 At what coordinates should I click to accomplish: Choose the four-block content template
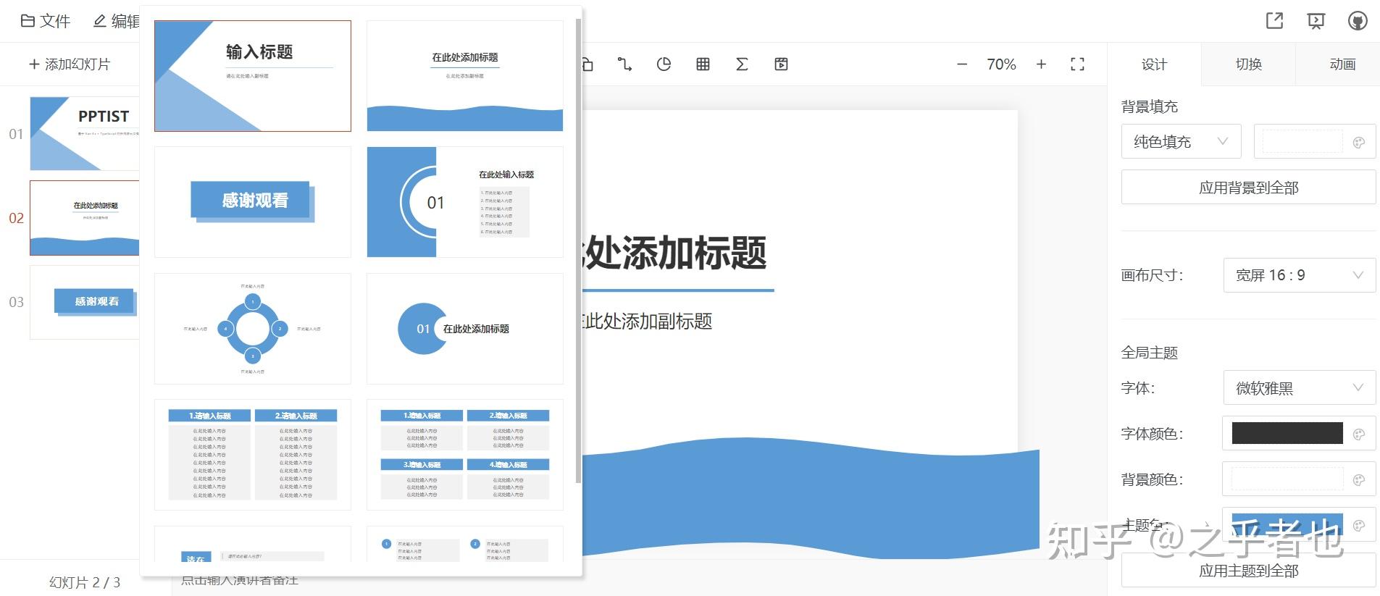[465, 455]
